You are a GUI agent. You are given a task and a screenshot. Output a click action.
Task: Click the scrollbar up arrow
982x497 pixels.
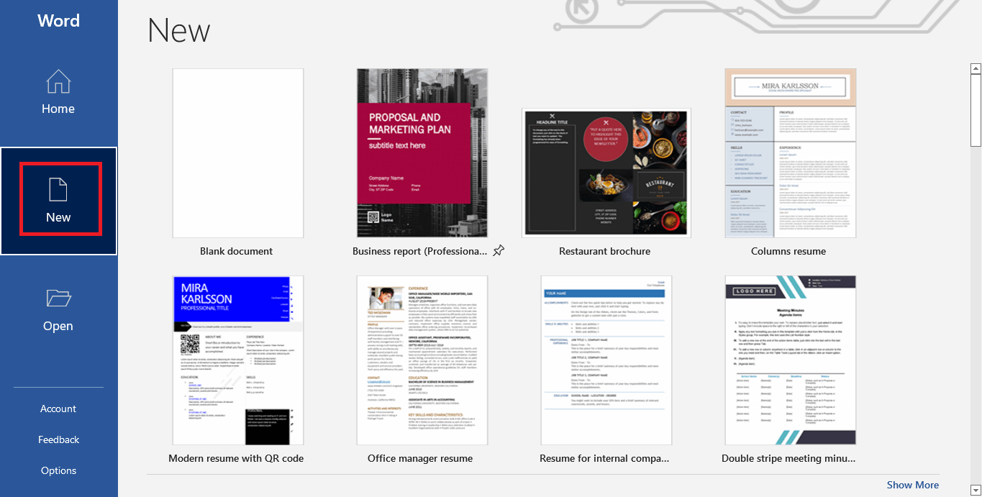click(976, 69)
